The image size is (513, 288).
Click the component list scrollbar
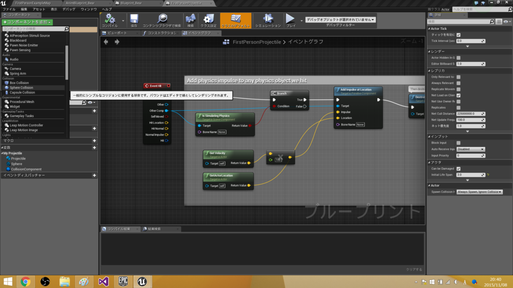point(67,62)
